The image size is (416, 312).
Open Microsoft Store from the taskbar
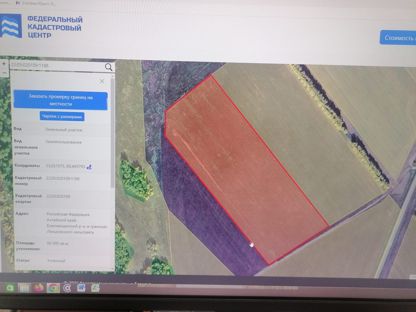pyautogui.click(x=10, y=288)
